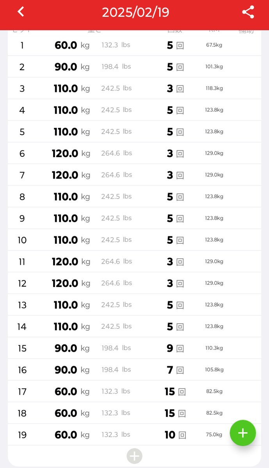
Task: Tap the 264.6 lbs value in set 12
Action: pos(116,283)
